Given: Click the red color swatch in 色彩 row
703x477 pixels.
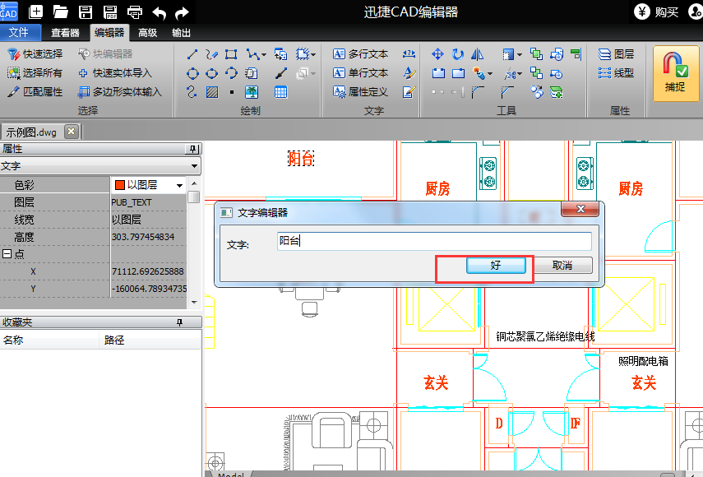Looking at the screenshot, I should 120,185.
